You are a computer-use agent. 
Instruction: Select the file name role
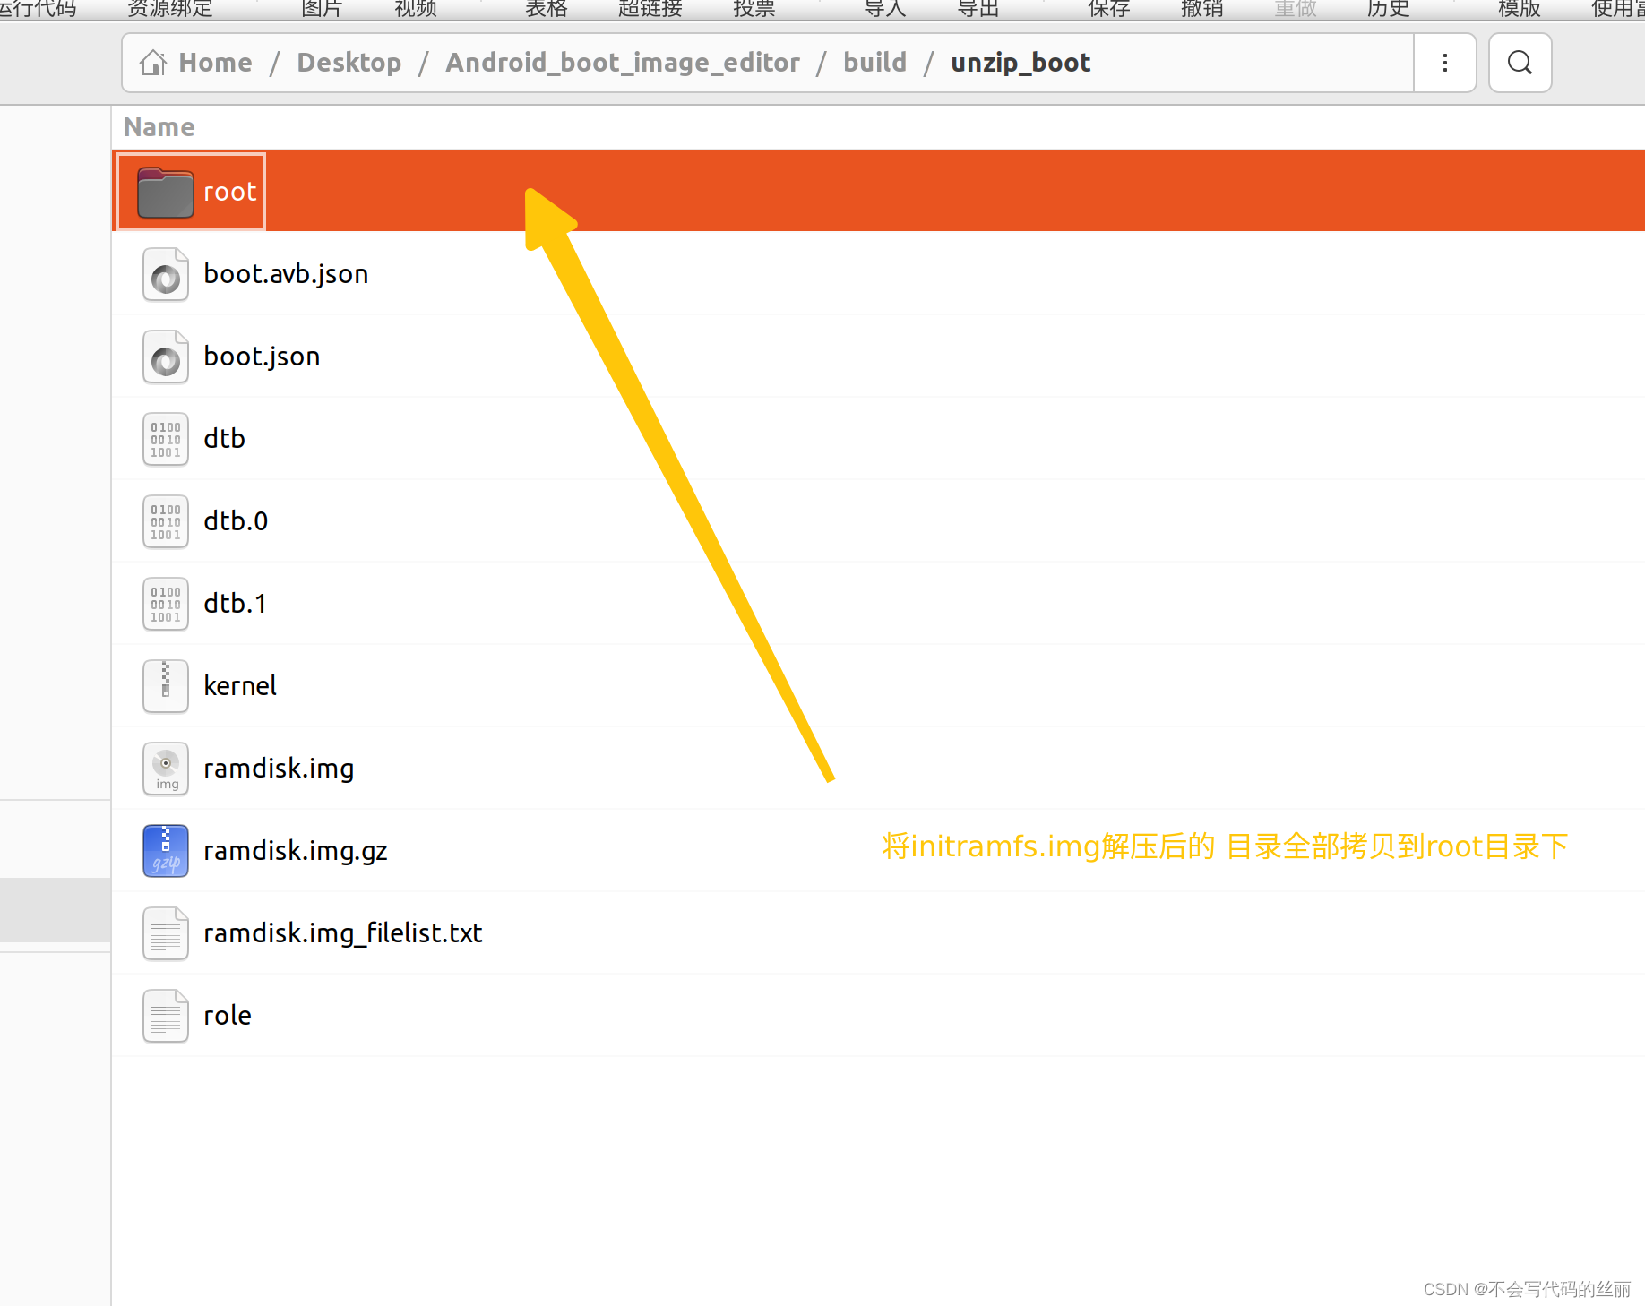click(228, 1016)
